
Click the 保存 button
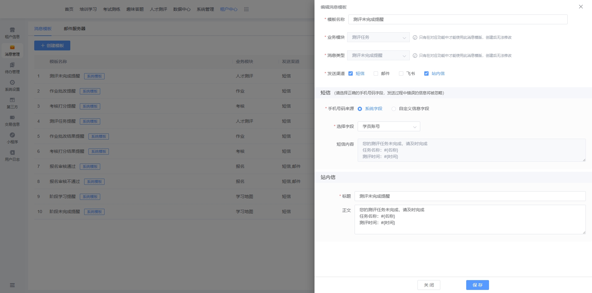pyautogui.click(x=477, y=285)
